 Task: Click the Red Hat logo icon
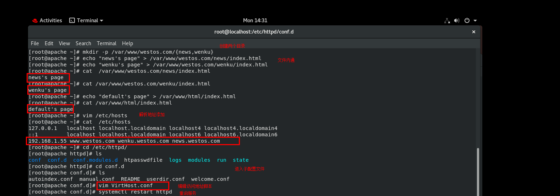coord(35,20)
